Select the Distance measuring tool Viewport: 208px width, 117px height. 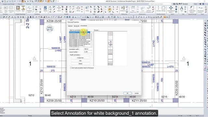(x=123, y=9)
